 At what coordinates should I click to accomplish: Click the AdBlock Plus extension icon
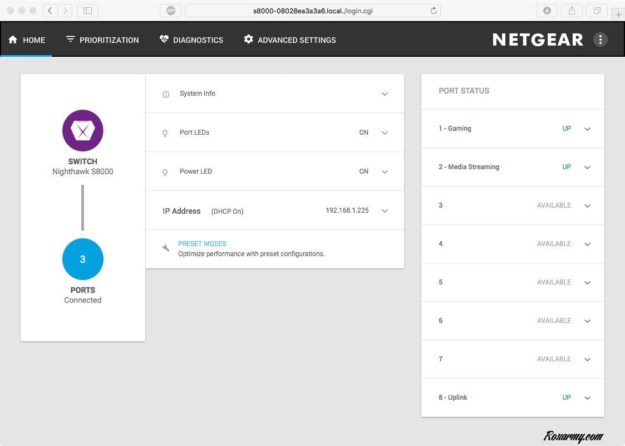pos(170,11)
